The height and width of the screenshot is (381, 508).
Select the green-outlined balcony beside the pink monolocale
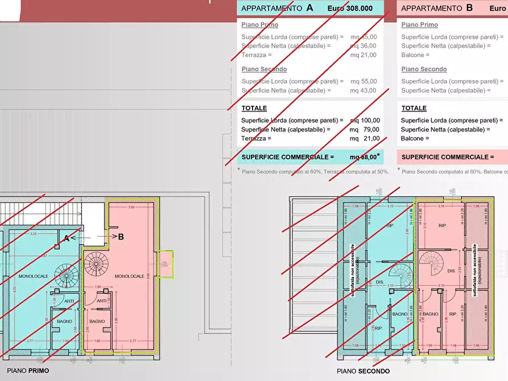click(166, 264)
